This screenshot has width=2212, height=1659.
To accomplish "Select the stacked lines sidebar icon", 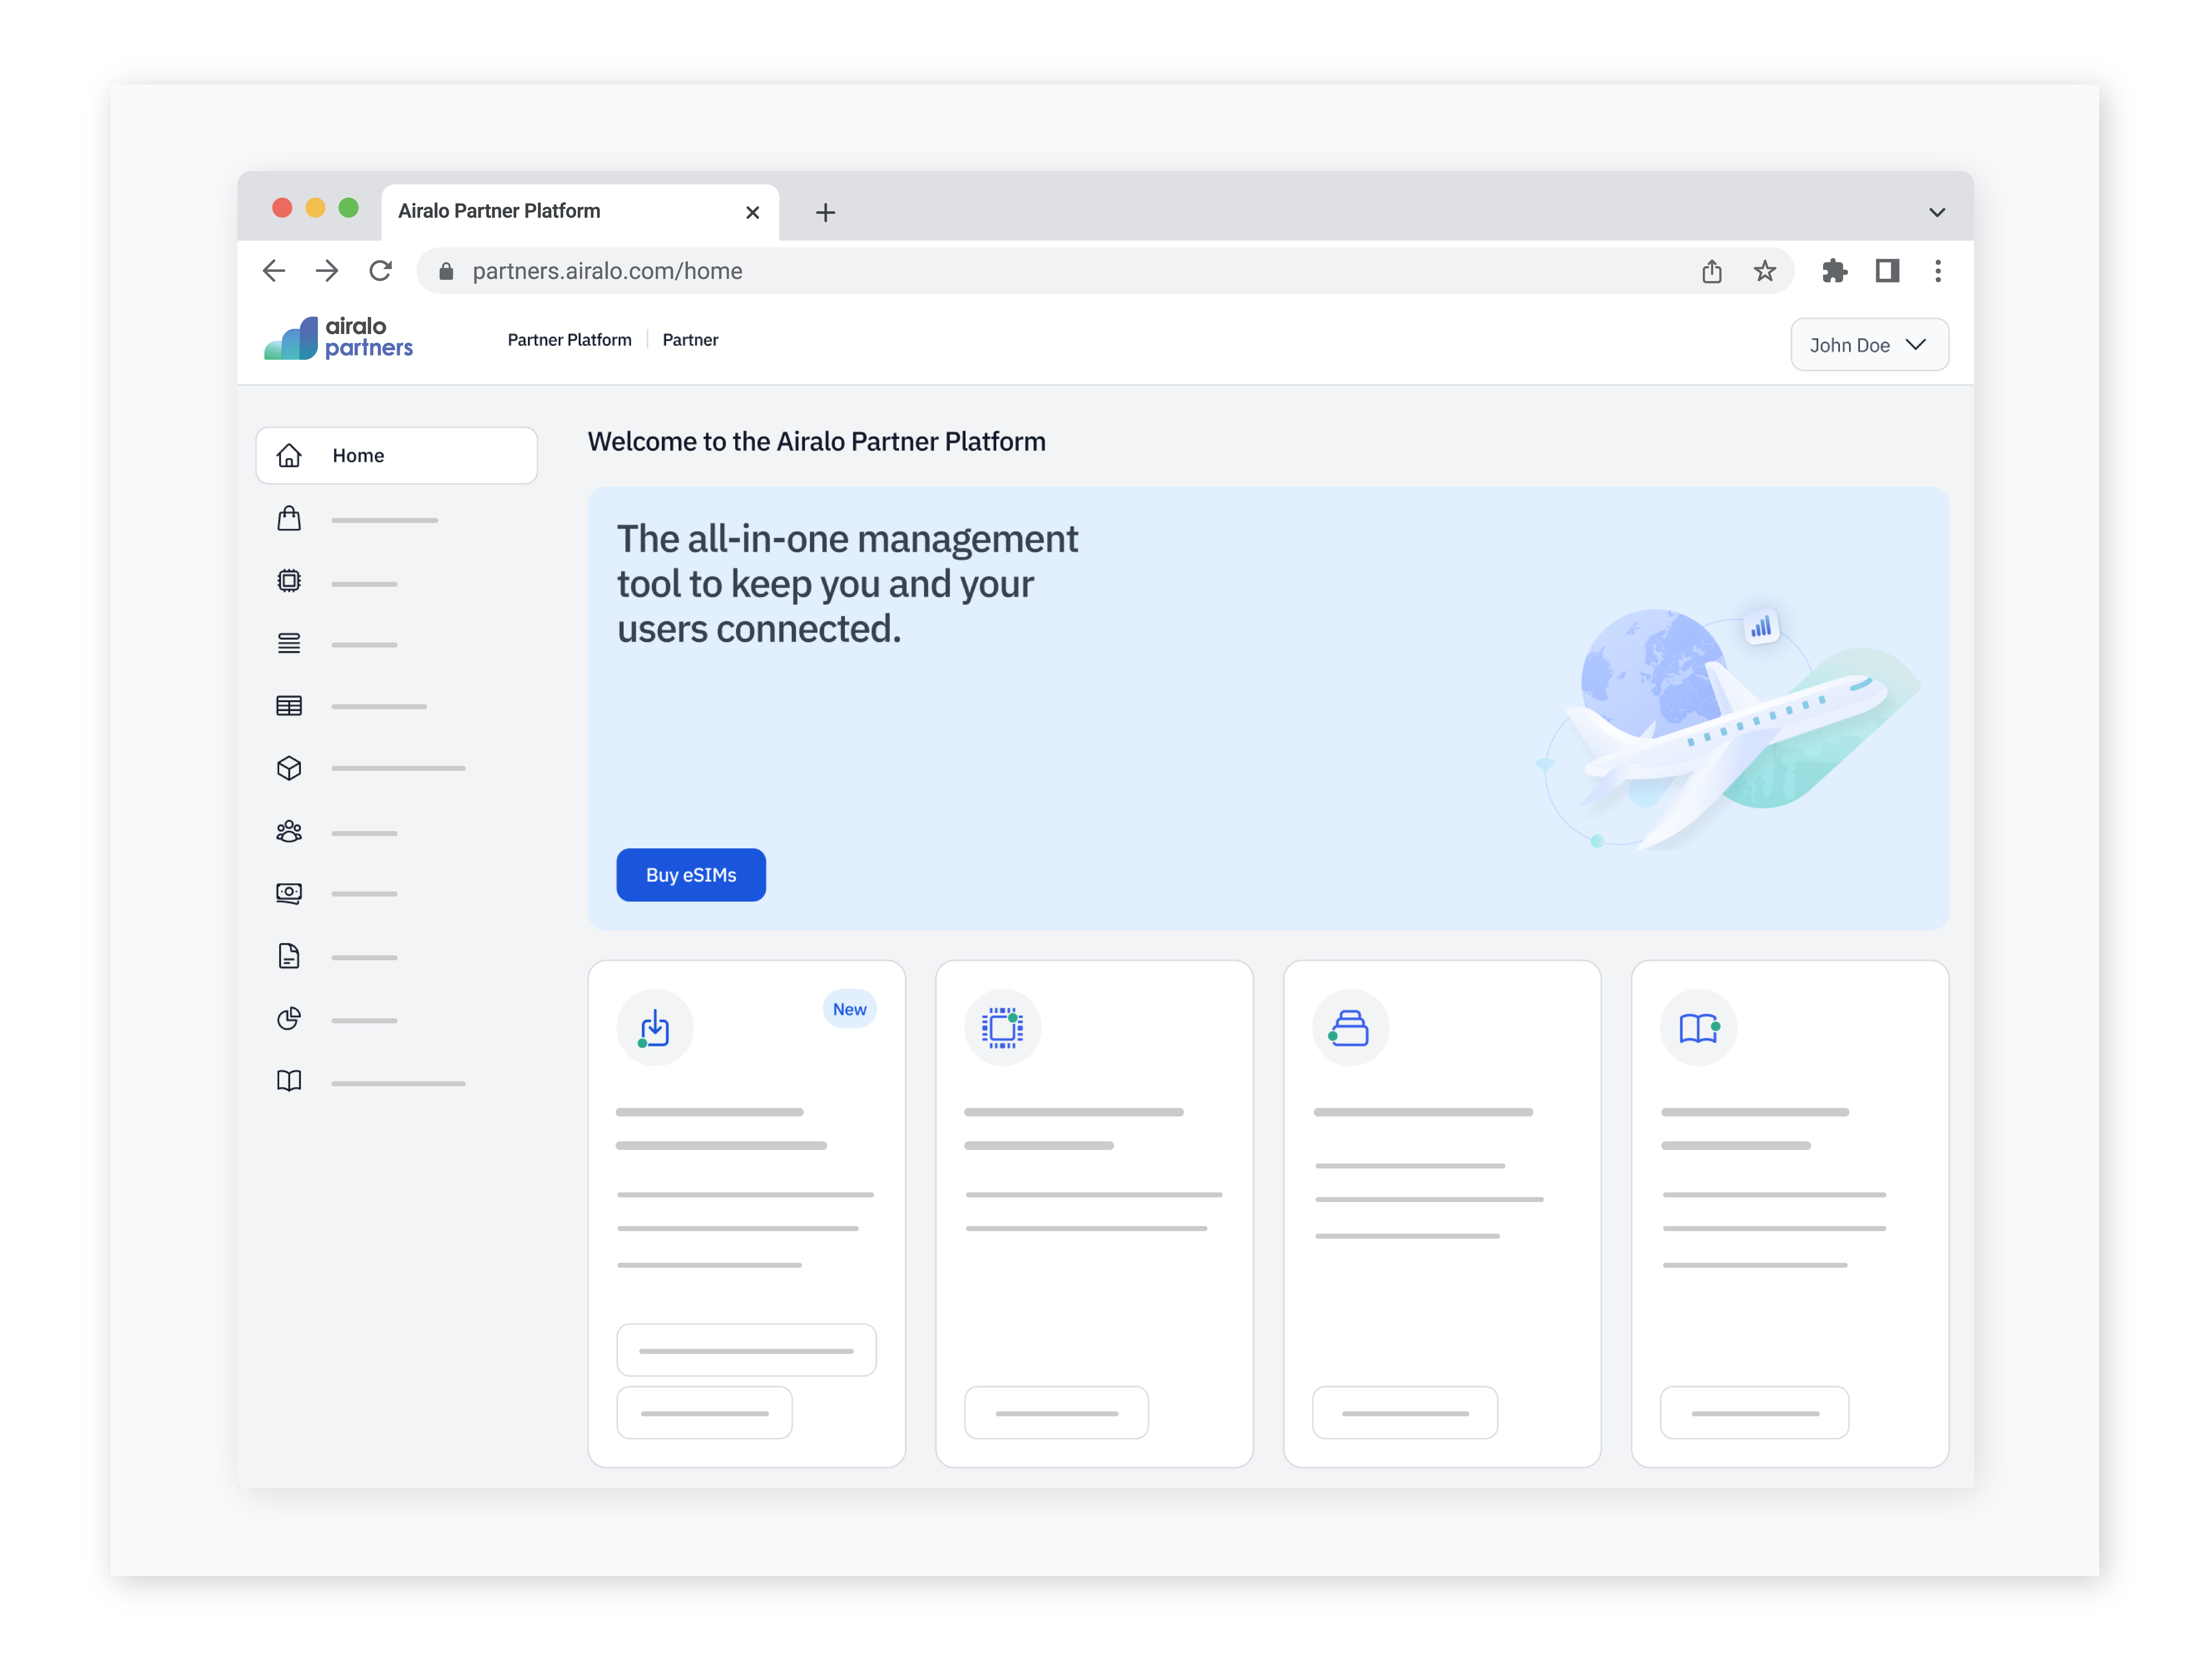I will [289, 643].
